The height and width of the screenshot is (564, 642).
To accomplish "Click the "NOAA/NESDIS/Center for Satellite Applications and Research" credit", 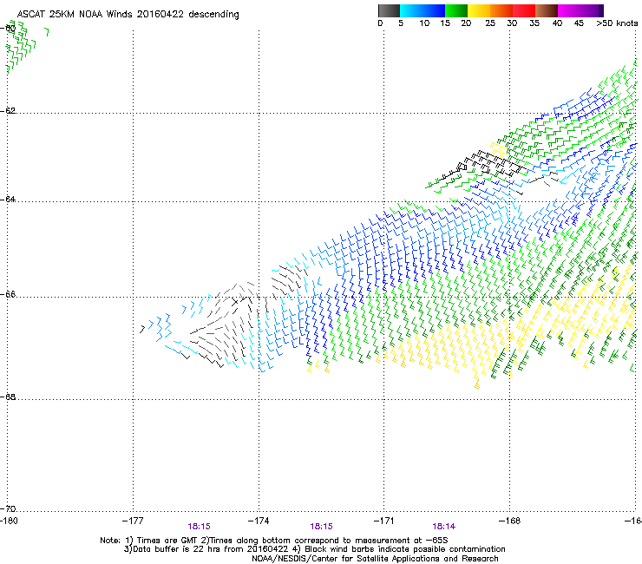I will (x=375, y=559).
